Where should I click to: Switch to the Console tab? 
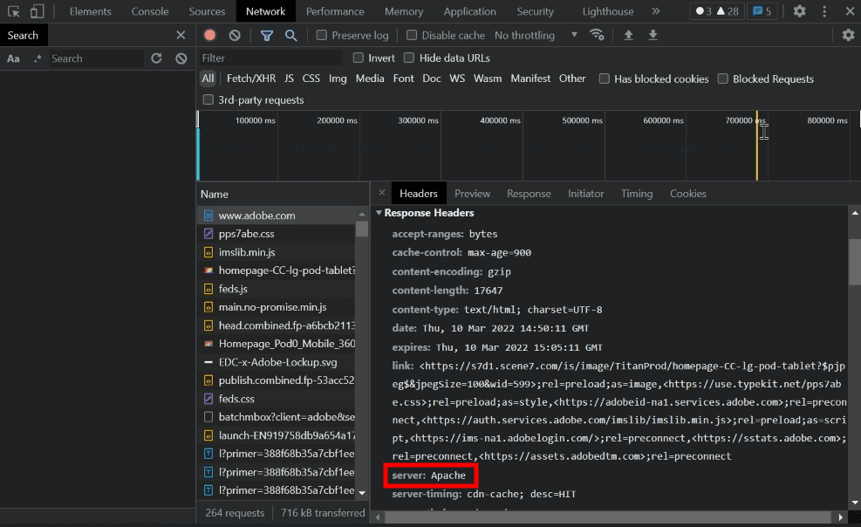149,11
